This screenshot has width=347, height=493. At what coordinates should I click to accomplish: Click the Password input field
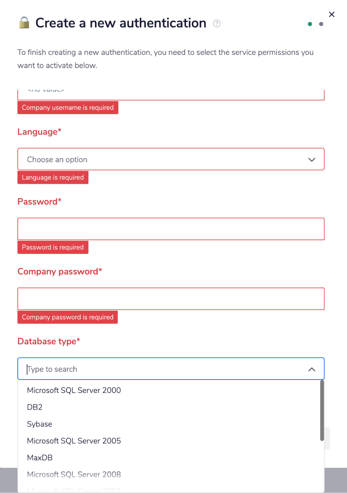click(171, 229)
